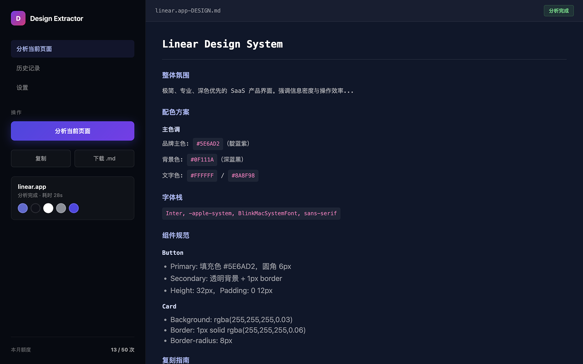Click the Card subheading

pyautogui.click(x=169, y=306)
